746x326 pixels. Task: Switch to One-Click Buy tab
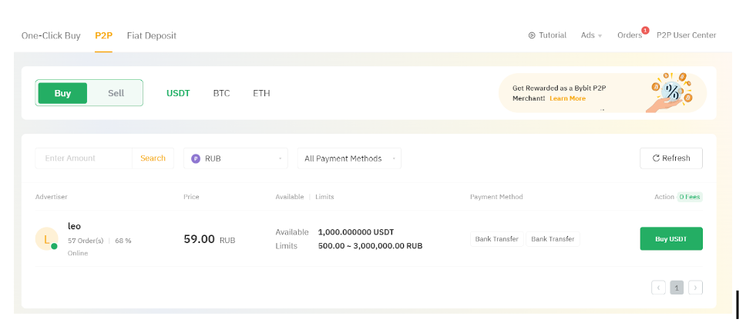[x=51, y=35]
